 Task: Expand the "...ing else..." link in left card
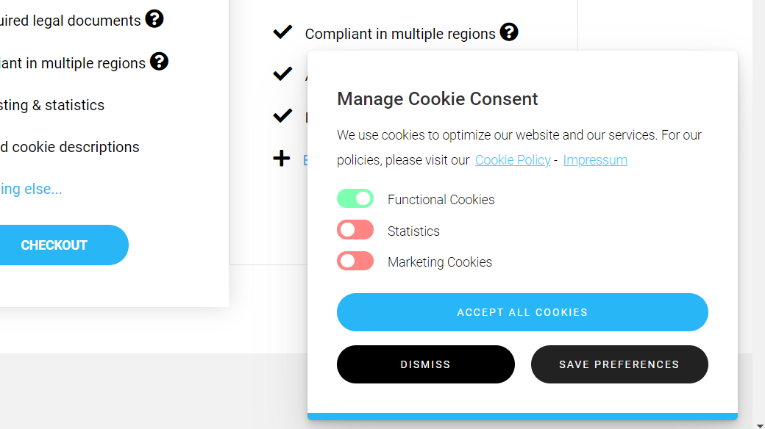[x=31, y=189]
